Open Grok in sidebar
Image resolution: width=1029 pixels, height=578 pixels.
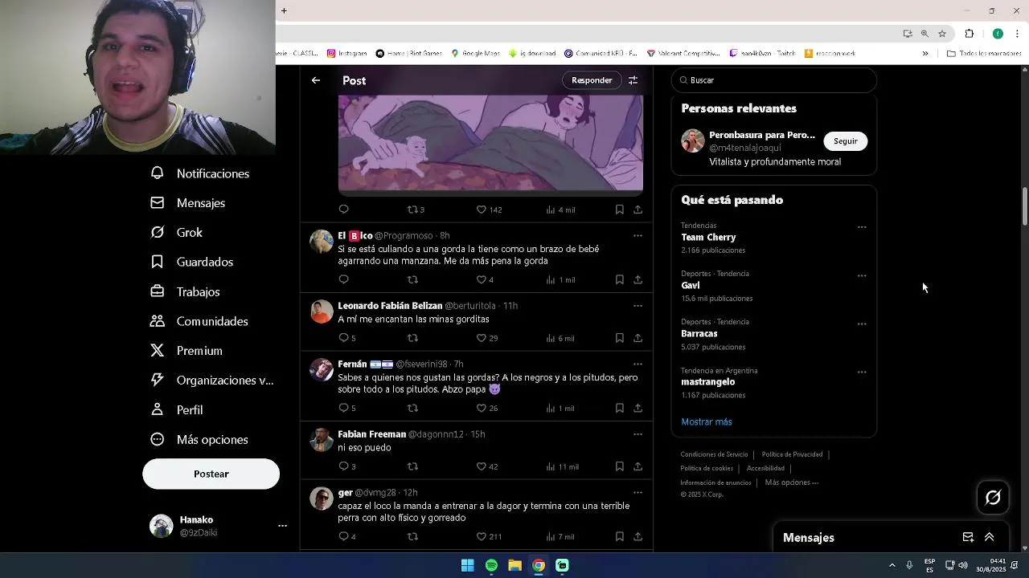[177, 233]
